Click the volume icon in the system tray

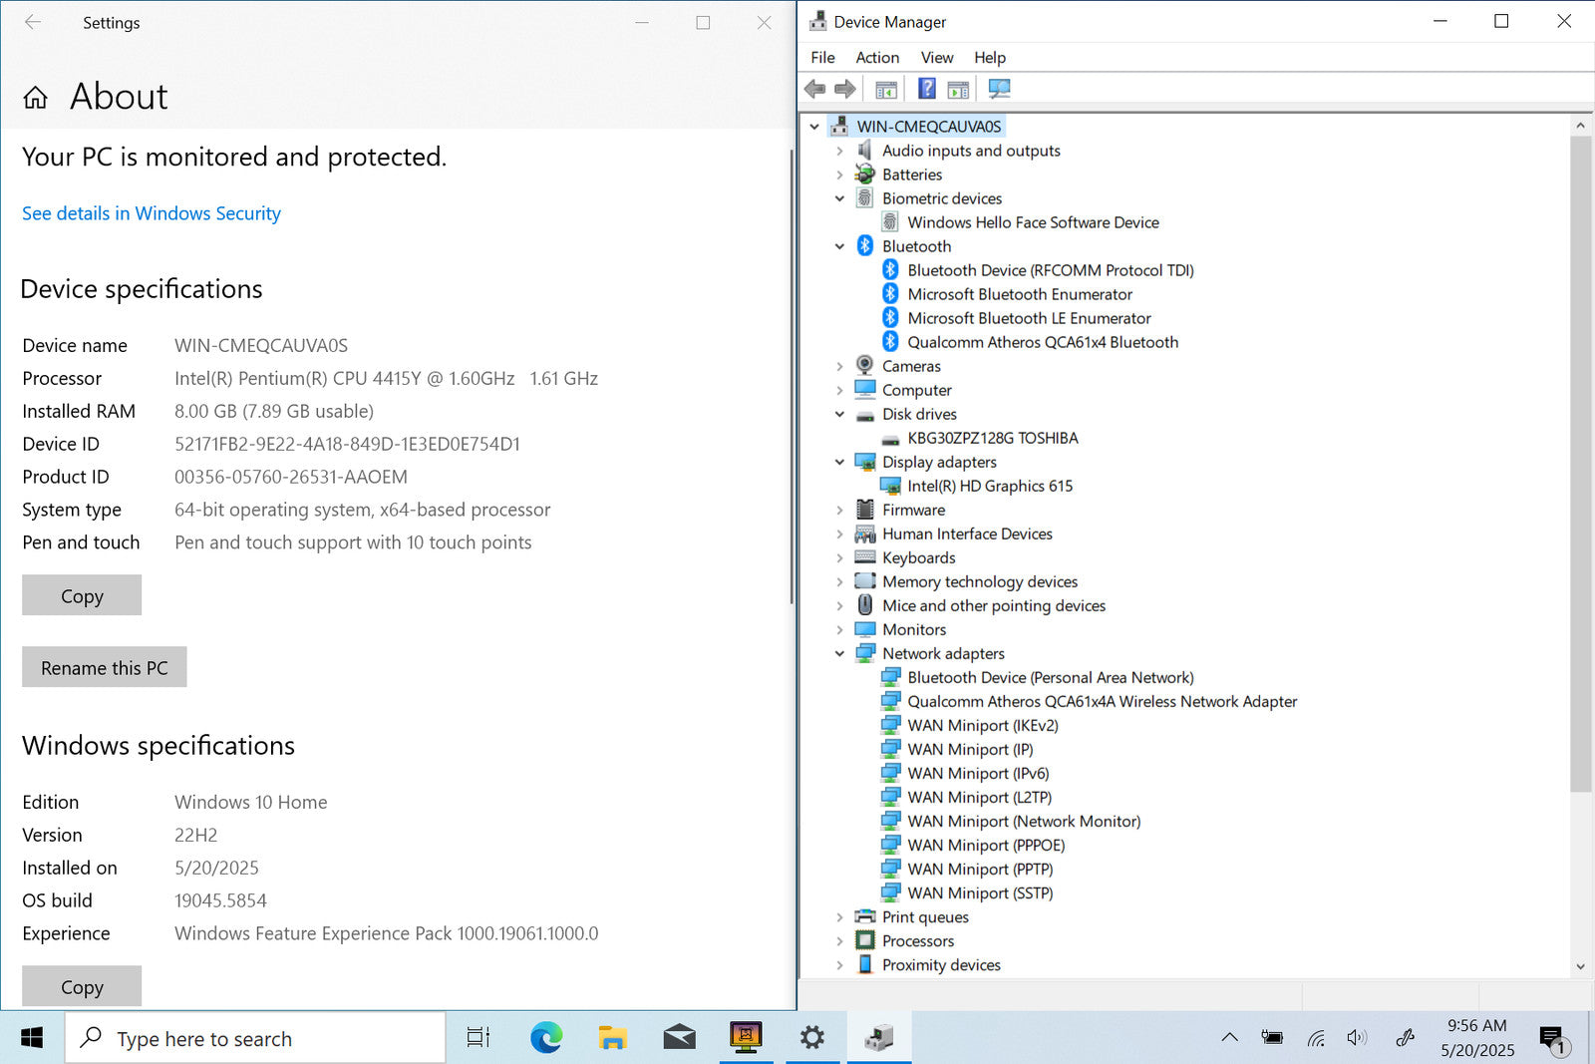tap(1356, 1038)
